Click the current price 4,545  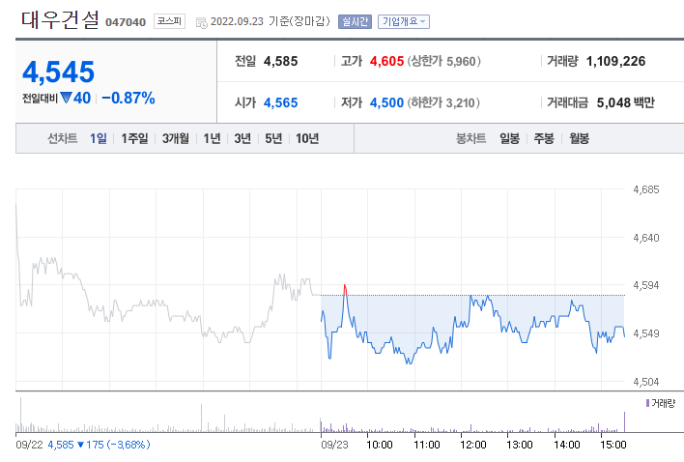[x=59, y=72]
